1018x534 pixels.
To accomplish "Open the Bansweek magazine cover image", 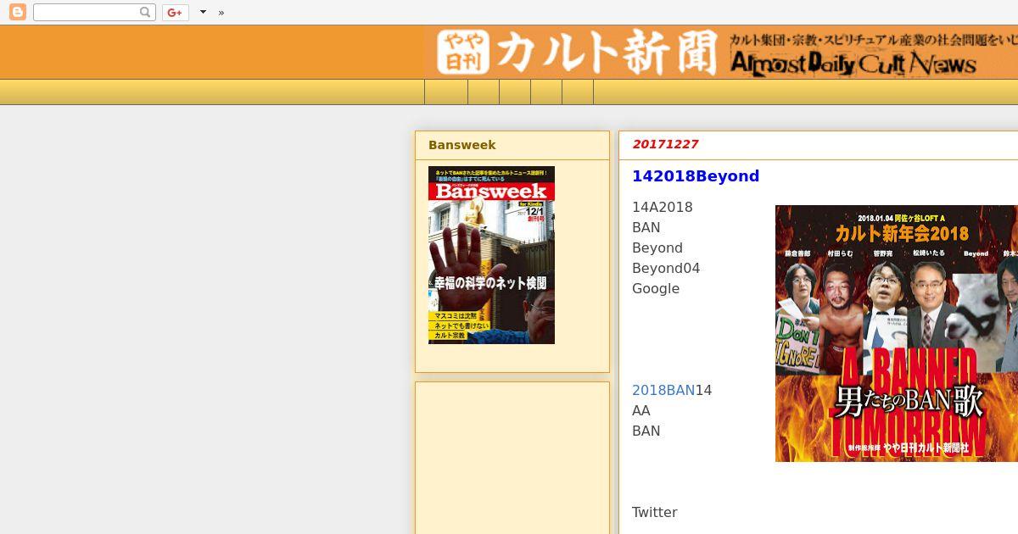I will 491,255.
